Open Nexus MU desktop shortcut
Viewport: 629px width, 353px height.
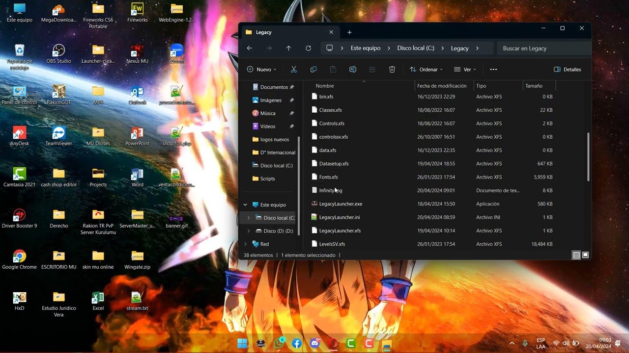(x=138, y=53)
